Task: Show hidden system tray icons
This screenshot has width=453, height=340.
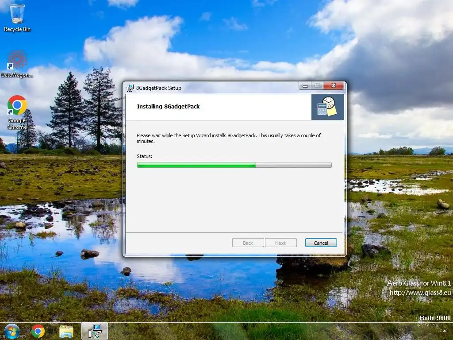Action: click(445, 331)
